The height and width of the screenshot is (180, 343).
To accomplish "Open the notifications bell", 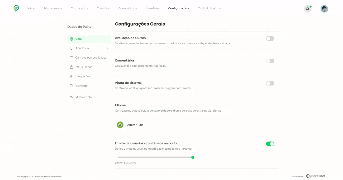I will [x=307, y=9].
